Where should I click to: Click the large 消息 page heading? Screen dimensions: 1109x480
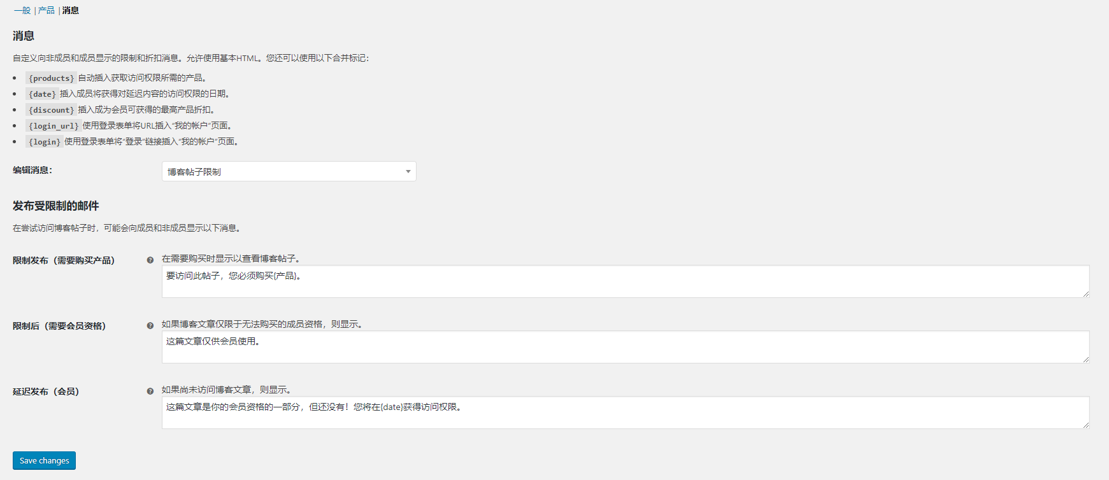[x=24, y=36]
